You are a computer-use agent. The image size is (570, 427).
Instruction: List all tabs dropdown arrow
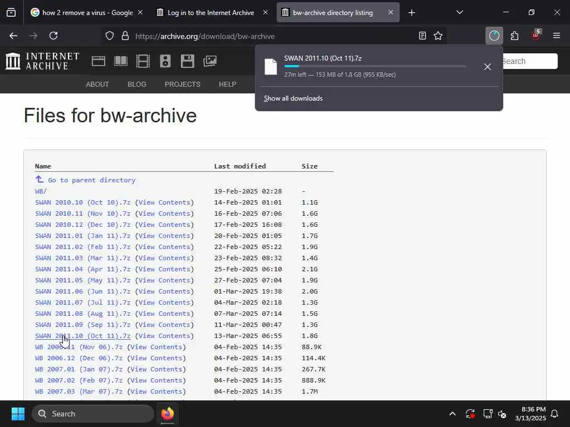point(459,13)
